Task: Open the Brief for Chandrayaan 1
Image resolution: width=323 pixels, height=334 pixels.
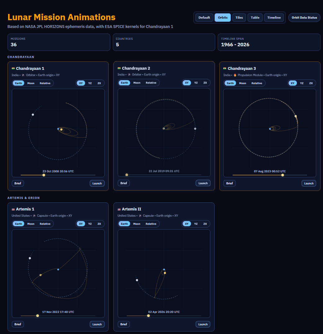Action: point(18,183)
